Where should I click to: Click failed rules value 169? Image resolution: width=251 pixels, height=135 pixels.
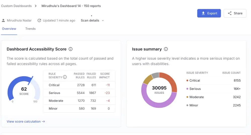93,108
